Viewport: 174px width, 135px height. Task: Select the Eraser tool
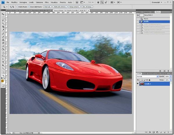point(3,46)
